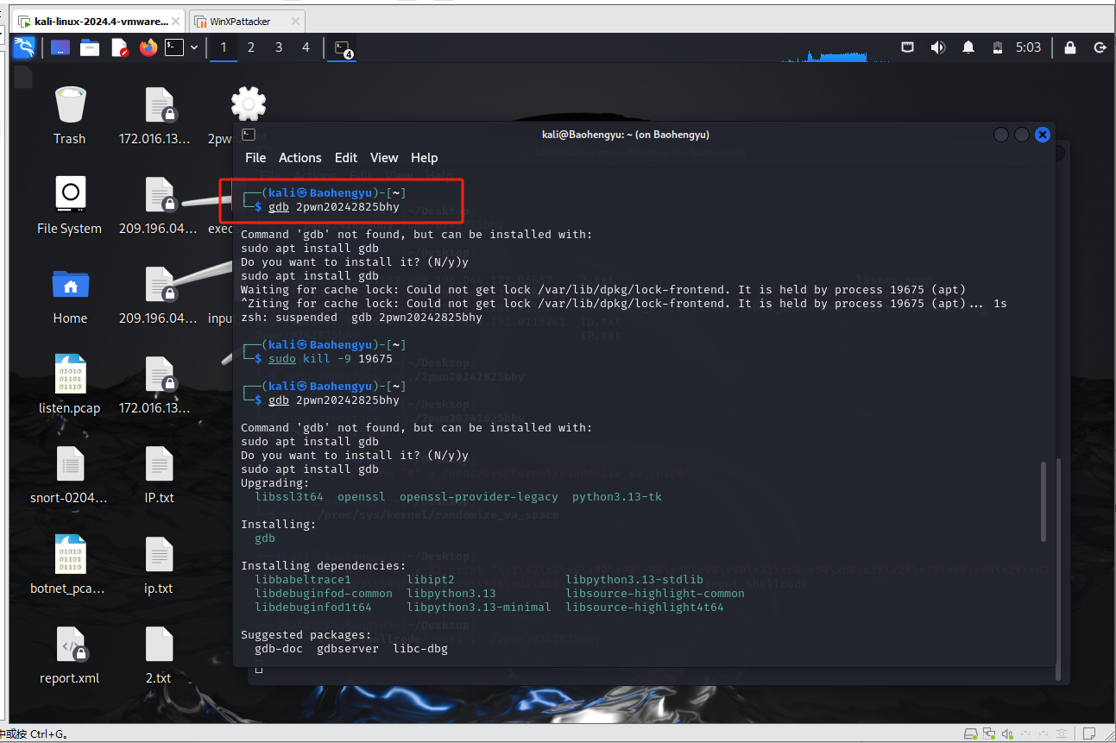Click 'libsource-highlight4t64' dependency text
Viewport: 1116px width, 743px height.
(x=645, y=607)
